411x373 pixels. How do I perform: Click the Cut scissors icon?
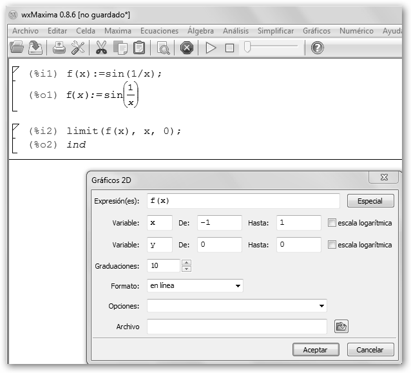point(102,47)
